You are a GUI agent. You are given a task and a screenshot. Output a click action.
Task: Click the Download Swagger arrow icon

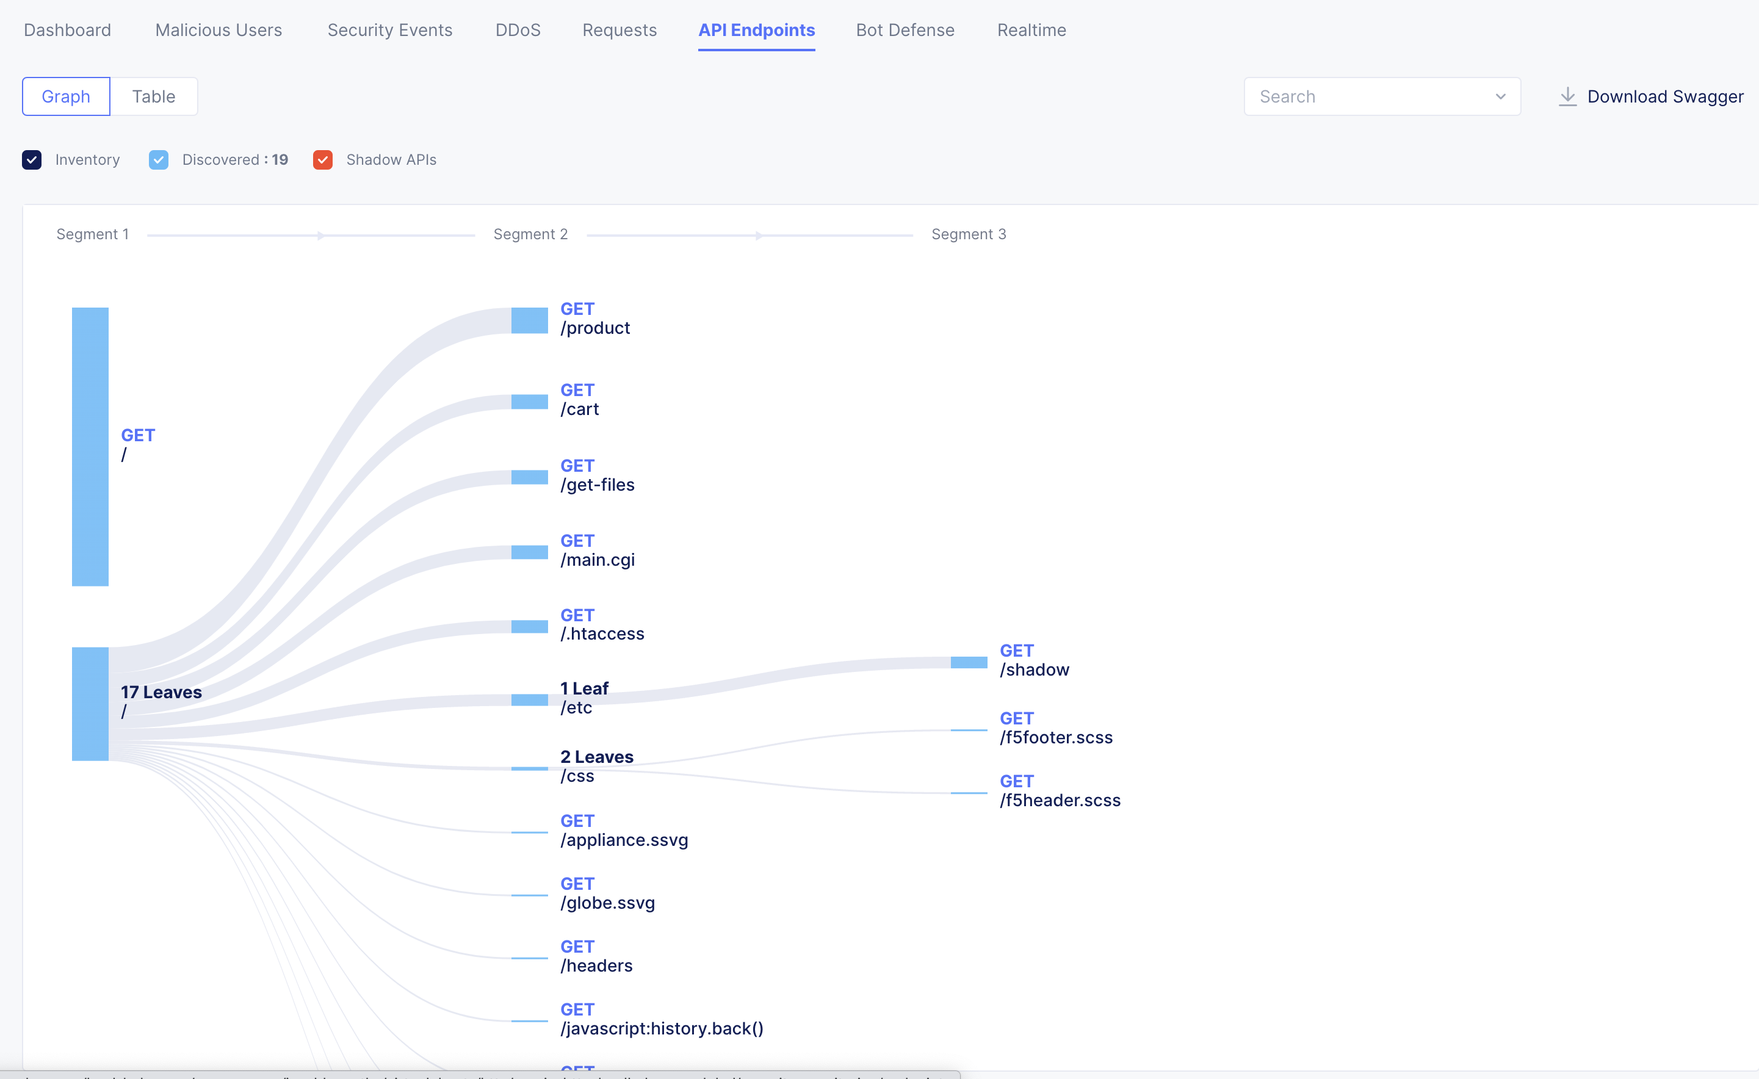[1567, 96]
